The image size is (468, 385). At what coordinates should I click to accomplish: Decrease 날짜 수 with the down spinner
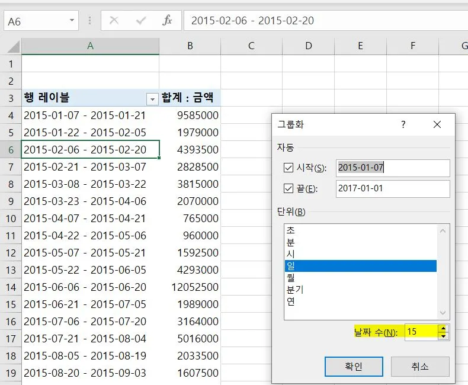point(444,336)
